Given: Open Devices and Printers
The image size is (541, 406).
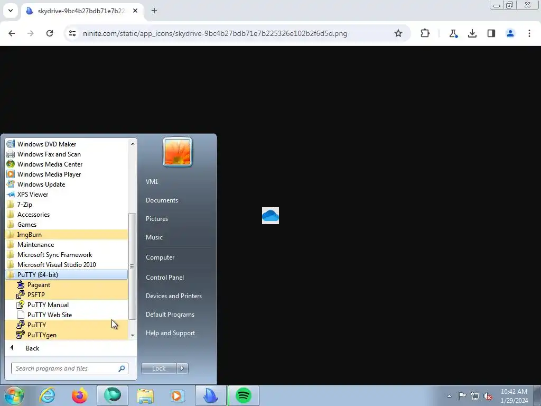Looking at the screenshot, I should point(173,296).
